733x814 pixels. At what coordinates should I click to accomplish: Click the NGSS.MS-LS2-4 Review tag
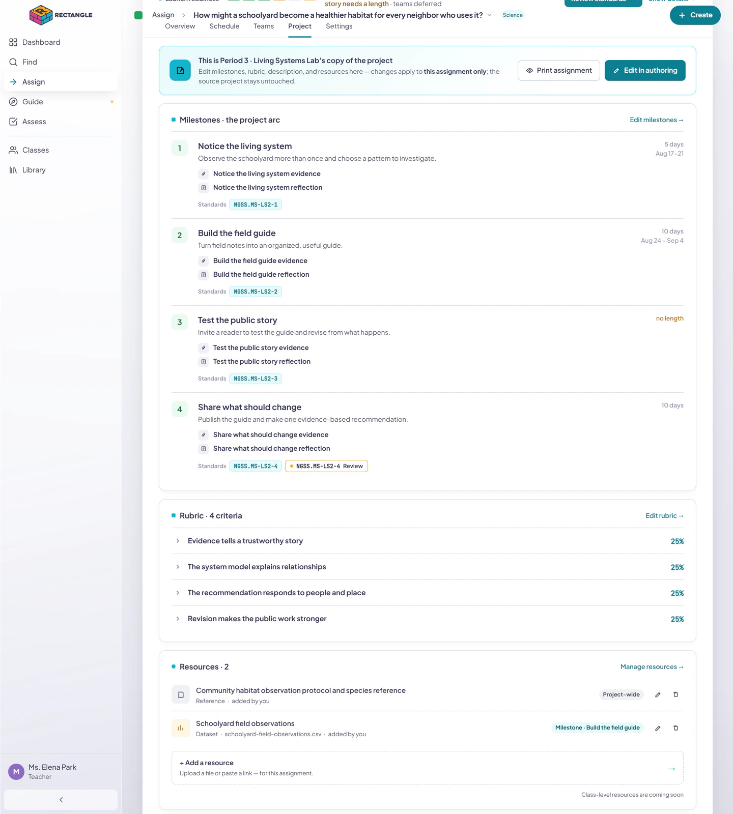coord(326,466)
